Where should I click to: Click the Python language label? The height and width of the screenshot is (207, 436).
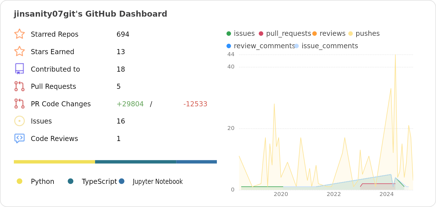click(x=42, y=182)
